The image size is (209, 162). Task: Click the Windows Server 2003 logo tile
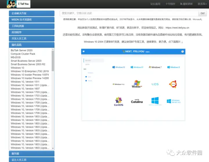(174, 101)
